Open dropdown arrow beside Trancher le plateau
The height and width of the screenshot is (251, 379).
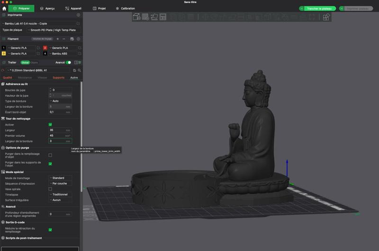(302, 9)
